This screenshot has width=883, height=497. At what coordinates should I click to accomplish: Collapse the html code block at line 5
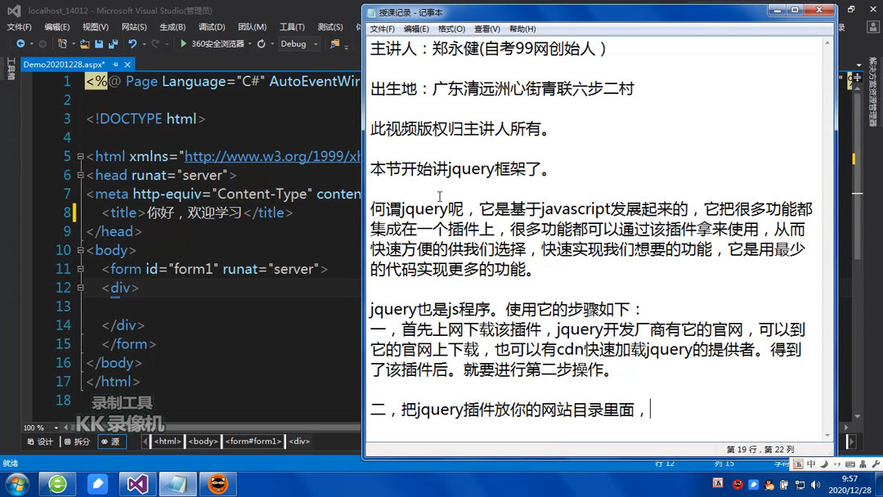click(79, 156)
